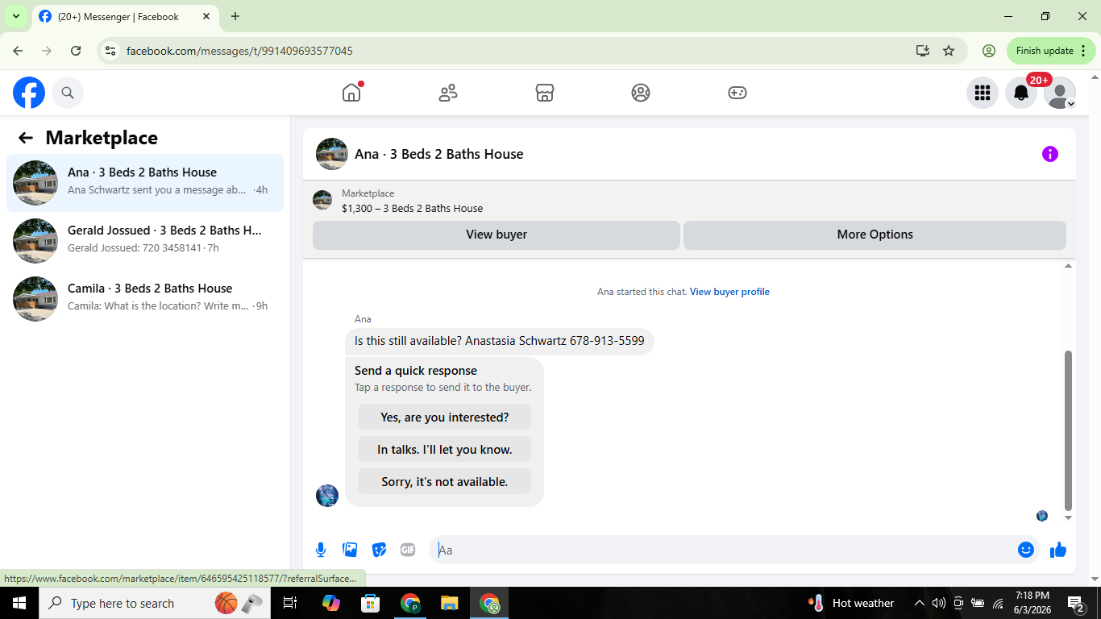The height and width of the screenshot is (619, 1101).
Task: Open the Windows notification center icon
Action: coord(1076,603)
